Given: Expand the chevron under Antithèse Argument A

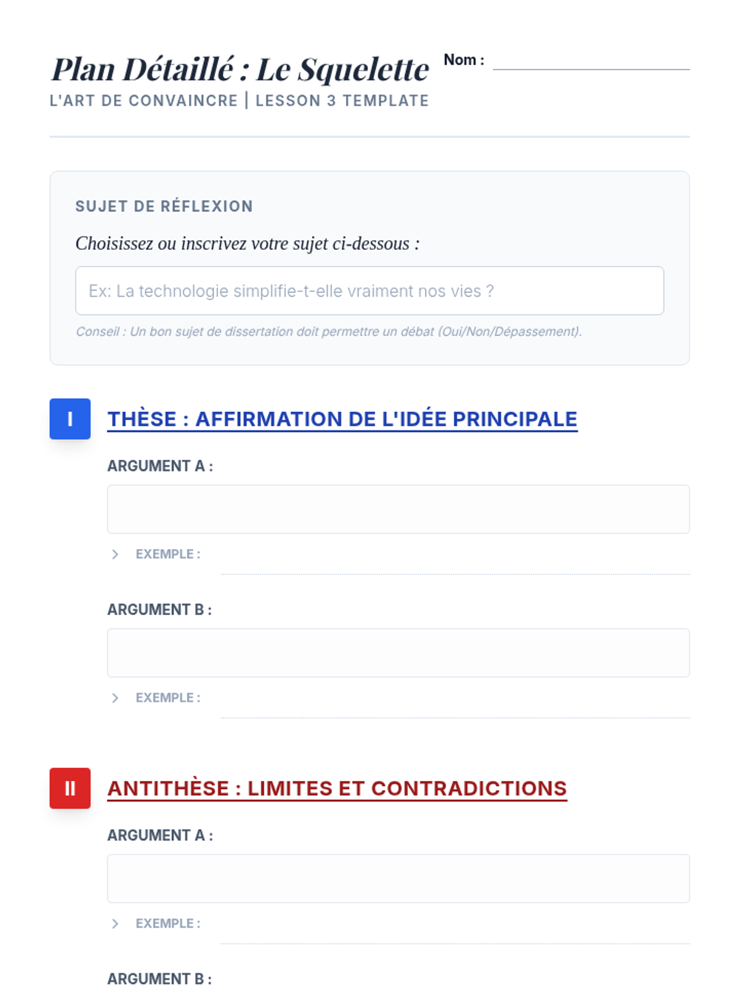Looking at the screenshot, I should click(115, 923).
